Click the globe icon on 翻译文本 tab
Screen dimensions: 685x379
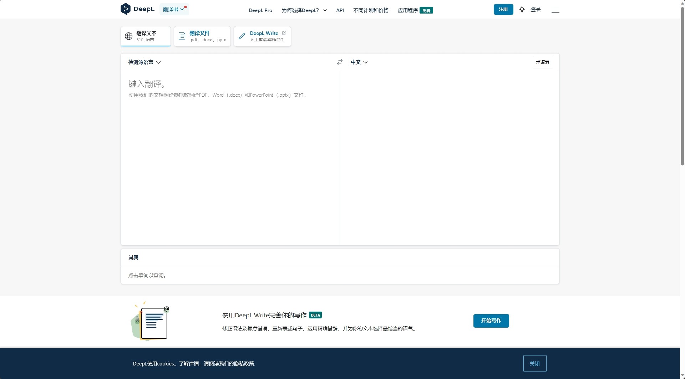pyautogui.click(x=128, y=36)
